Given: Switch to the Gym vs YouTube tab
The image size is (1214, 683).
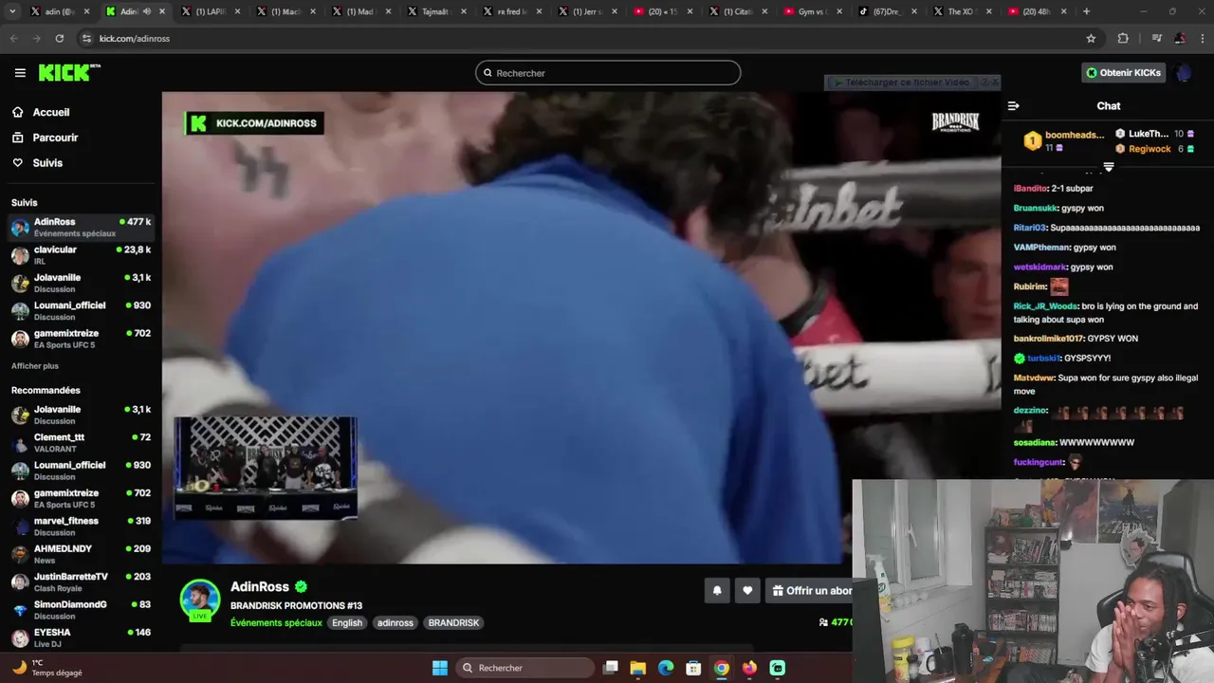Looking at the screenshot, I should pyautogui.click(x=814, y=11).
